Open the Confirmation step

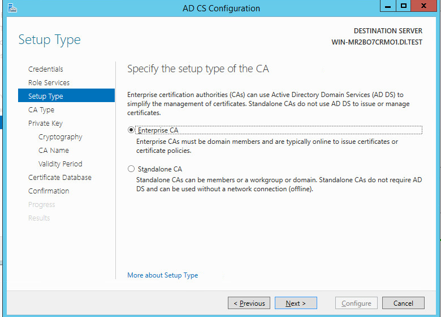tap(49, 191)
